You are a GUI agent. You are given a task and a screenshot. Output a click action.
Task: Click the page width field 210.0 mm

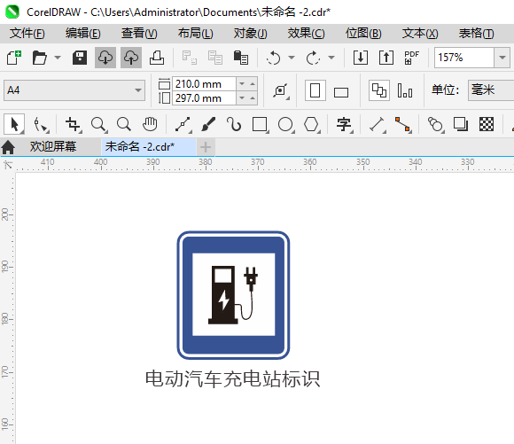point(204,84)
